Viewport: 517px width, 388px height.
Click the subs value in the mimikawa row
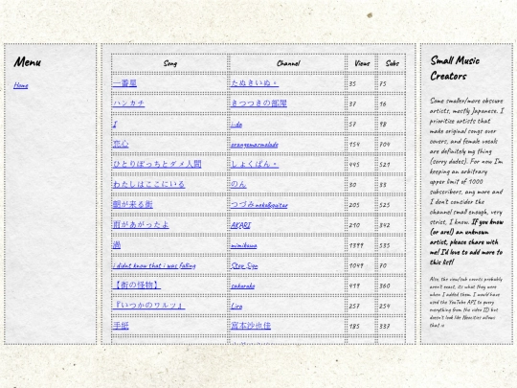(x=385, y=245)
